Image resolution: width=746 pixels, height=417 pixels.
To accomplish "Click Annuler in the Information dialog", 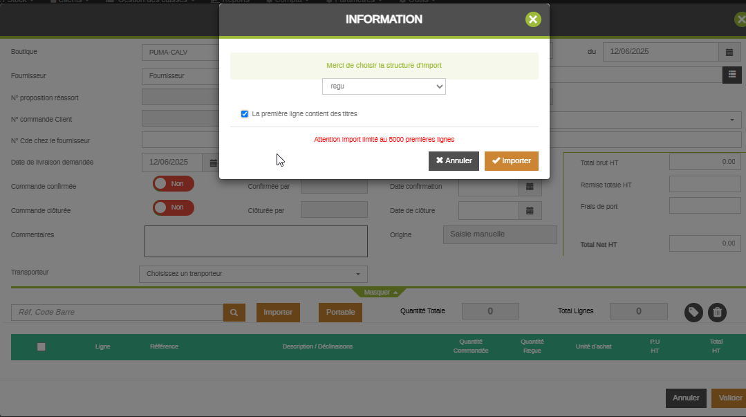I will coord(454,161).
